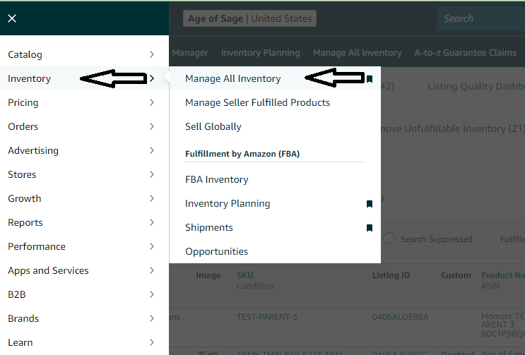The height and width of the screenshot is (355, 525).
Task: Expand the Reports submenu chevron
Action: pos(152,222)
